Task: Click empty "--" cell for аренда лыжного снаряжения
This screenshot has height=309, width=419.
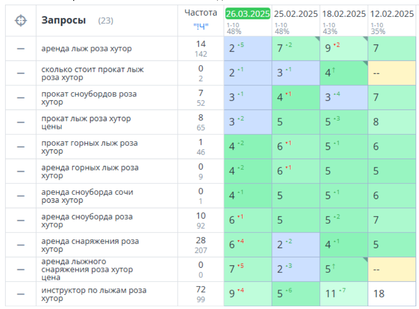Action: (392, 269)
